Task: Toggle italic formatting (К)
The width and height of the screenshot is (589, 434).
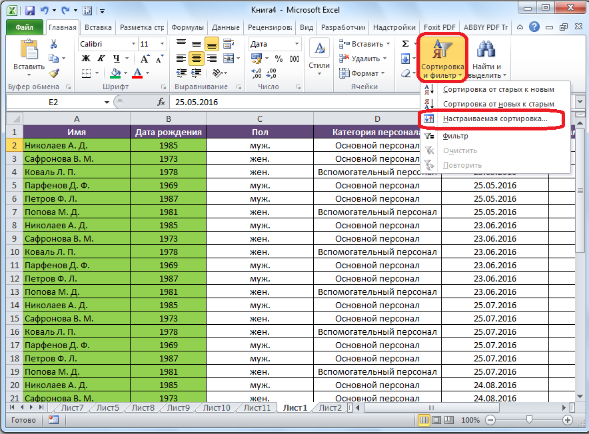Action: [x=99, y=59]
